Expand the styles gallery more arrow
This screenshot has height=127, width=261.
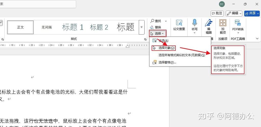click(142, 27)
